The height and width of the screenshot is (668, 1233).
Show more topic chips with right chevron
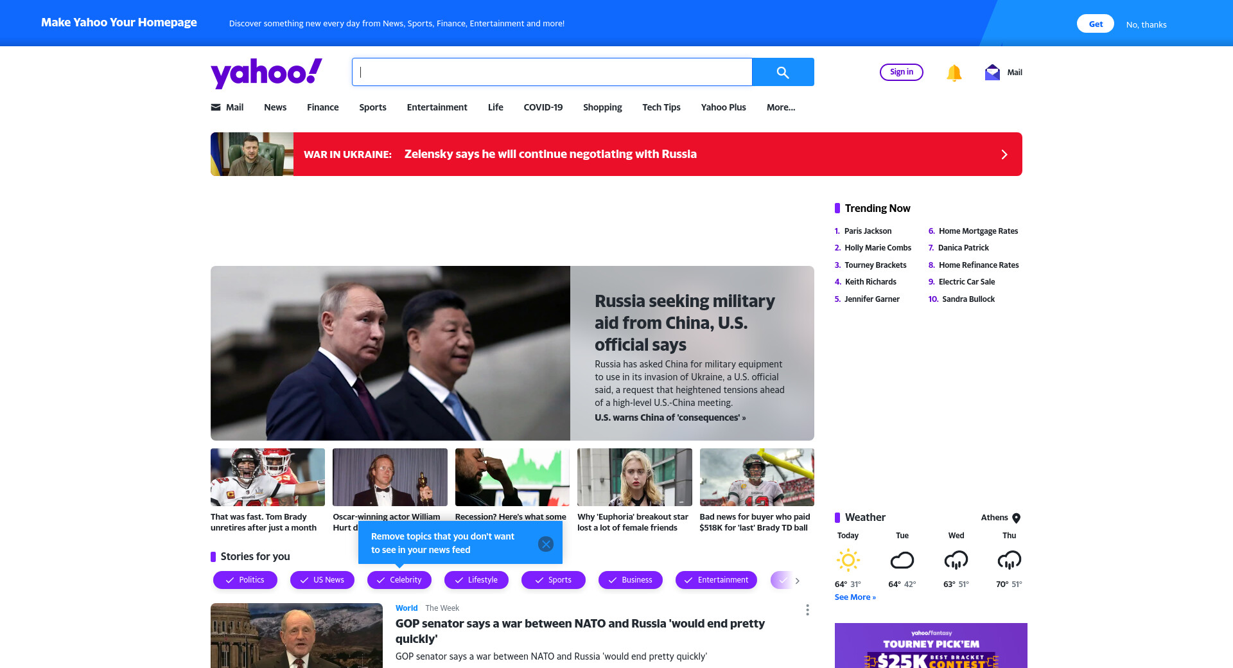(797, 581)
